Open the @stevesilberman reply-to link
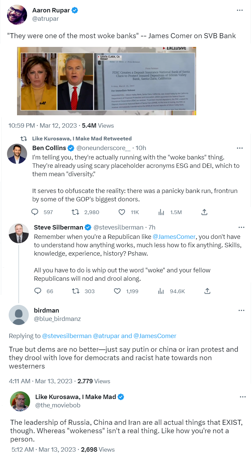The width and height of the screenshot is (252, 461). (x=67, y=336)
